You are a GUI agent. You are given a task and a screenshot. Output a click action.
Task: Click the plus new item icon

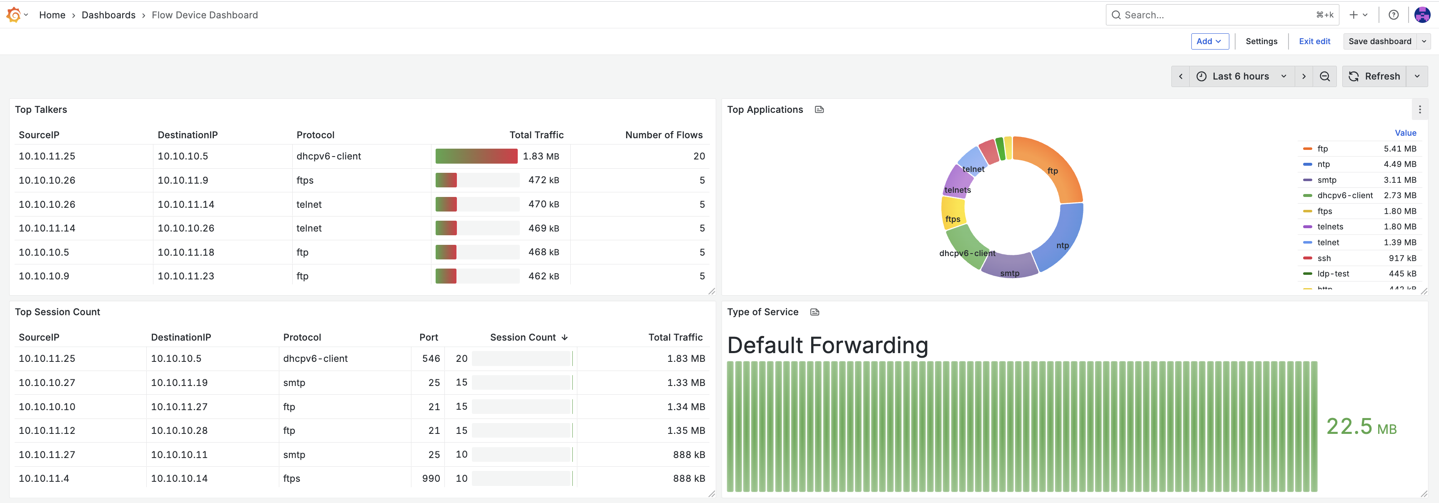(x=1353, y=15)
